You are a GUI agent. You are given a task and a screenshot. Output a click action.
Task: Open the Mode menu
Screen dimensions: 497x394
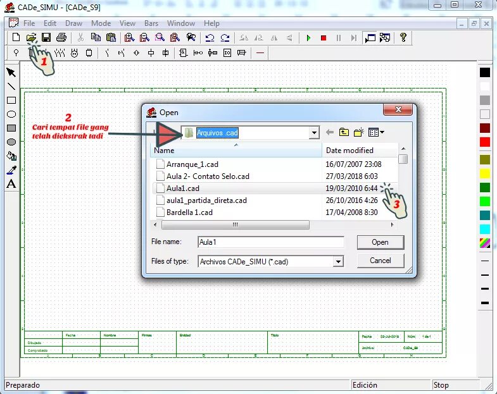click(101, 23)
